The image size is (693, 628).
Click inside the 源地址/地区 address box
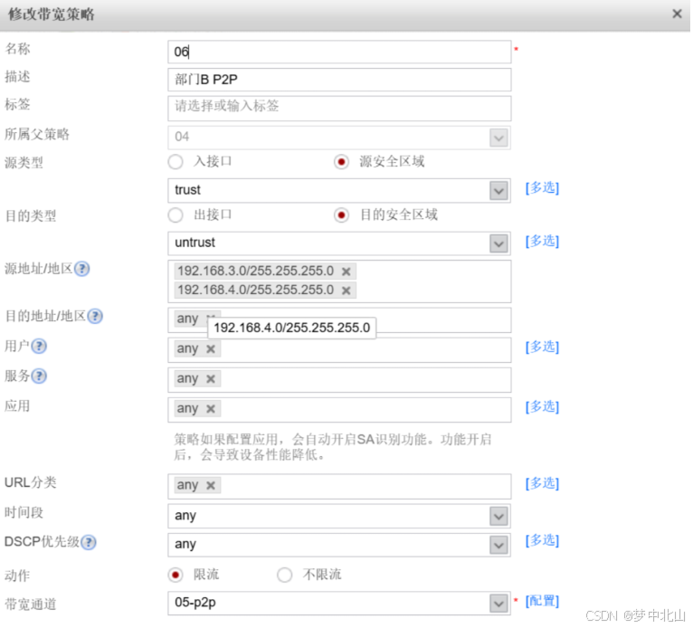coord(339,281)
